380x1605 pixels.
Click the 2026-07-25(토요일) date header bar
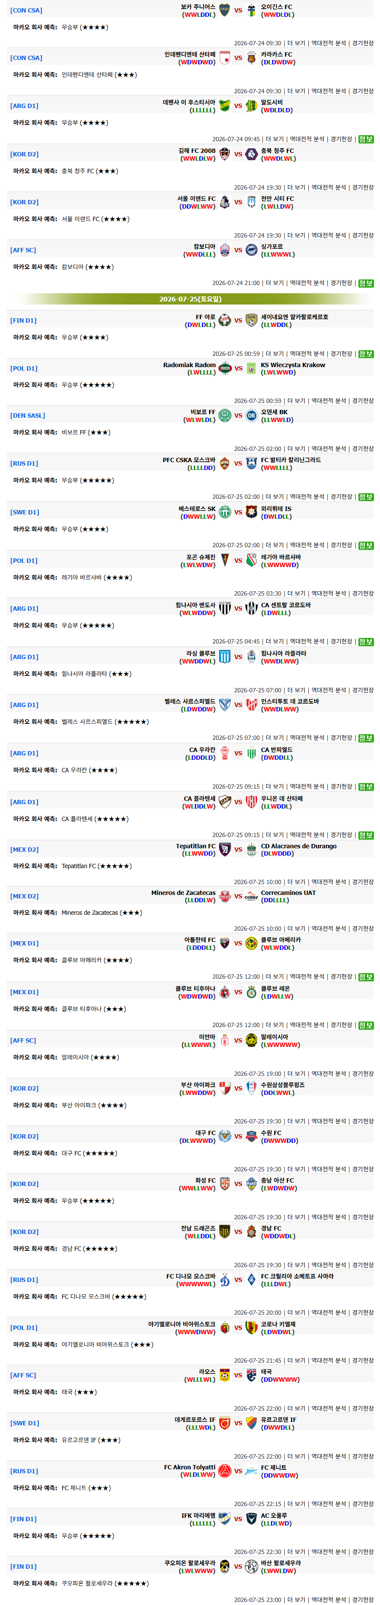[x=190, y=299]
